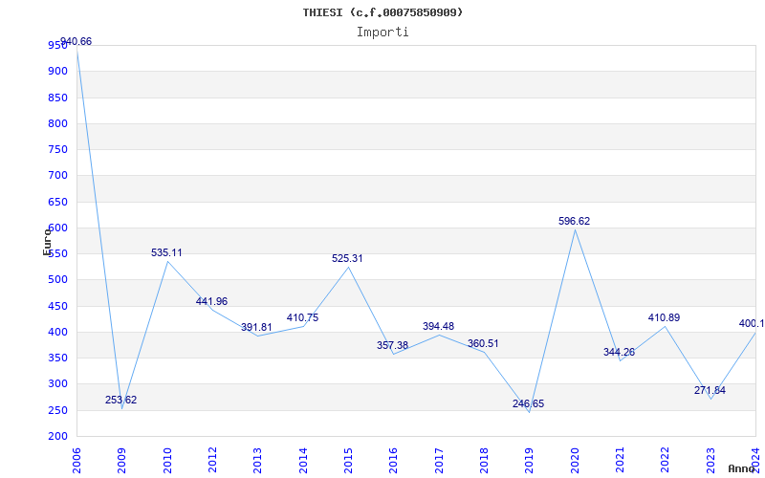
Task: Click the 400 y-axis tick label
Action: [x=57, y=332]
